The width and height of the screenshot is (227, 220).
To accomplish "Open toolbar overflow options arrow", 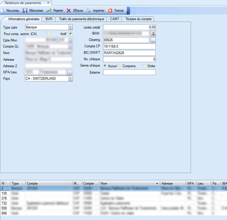I will coord(128,11).
